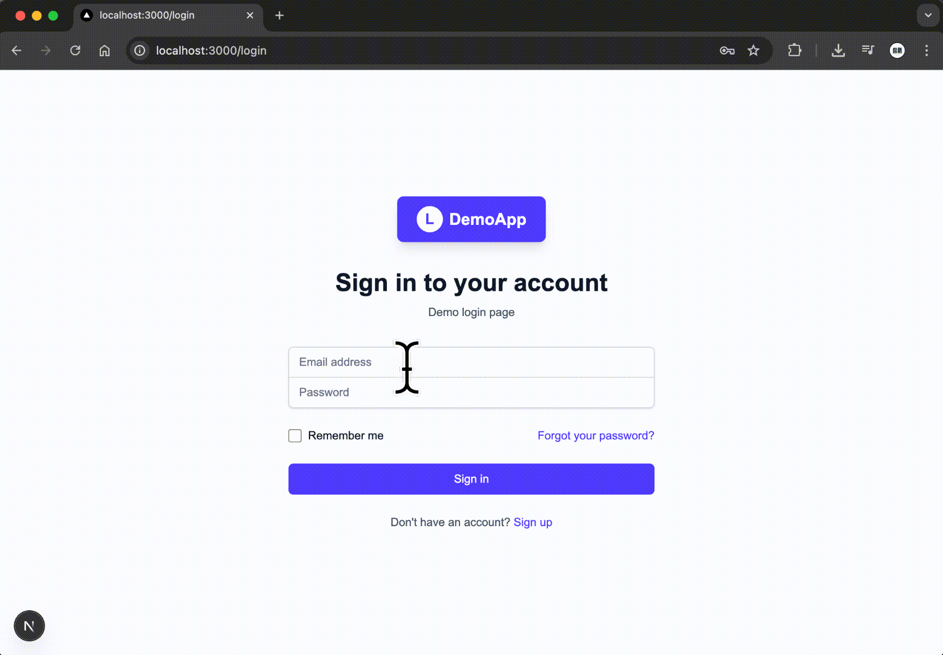Screen dimensions: 943x655
Task: Enable the Remember me checkbox
Action: (x=295, y=436)
